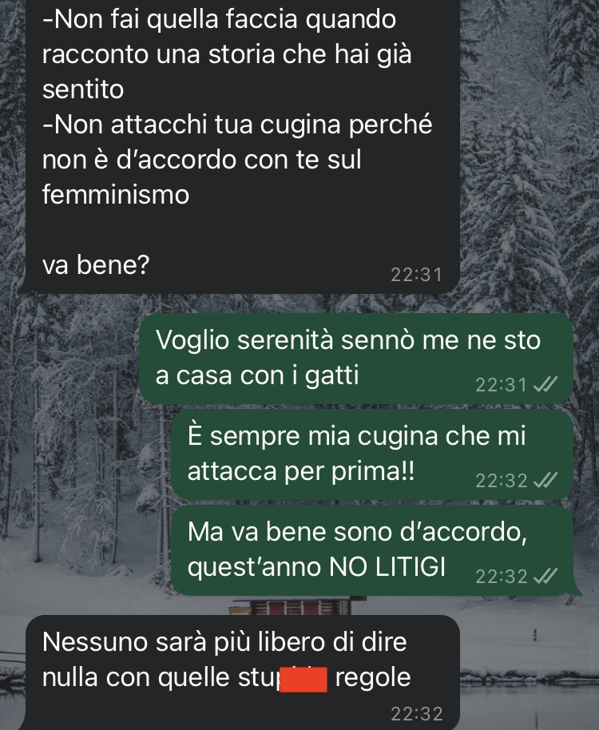
Task: Click the cabin in the chat wallpaper
Action: (297, 605)
